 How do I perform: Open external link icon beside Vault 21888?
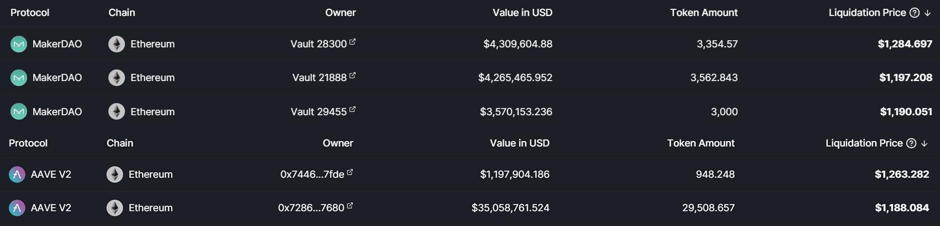pyautogui.click(x=352, y=76)
